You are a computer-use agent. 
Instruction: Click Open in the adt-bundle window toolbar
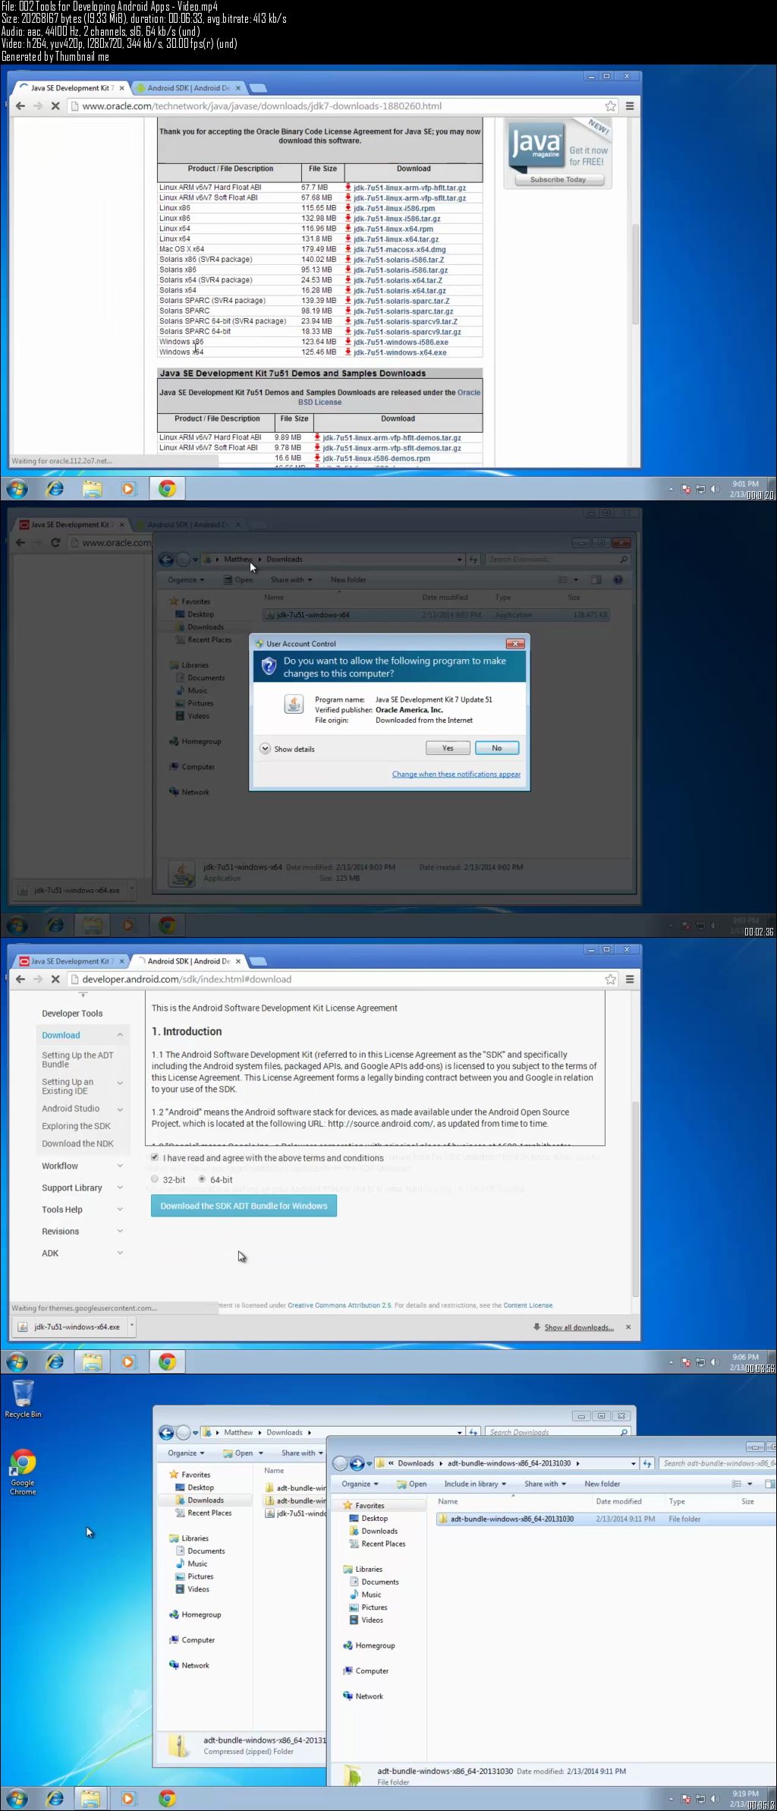click(x=411, y=1484)
